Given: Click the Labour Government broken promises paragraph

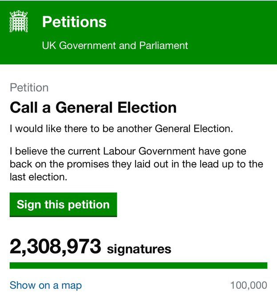Looking at the screenshot, I should 136,164.
